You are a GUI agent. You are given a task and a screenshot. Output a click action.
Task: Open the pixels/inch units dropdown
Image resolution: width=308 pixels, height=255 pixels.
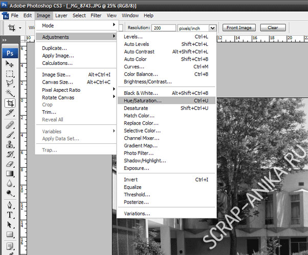click(213, 28)
